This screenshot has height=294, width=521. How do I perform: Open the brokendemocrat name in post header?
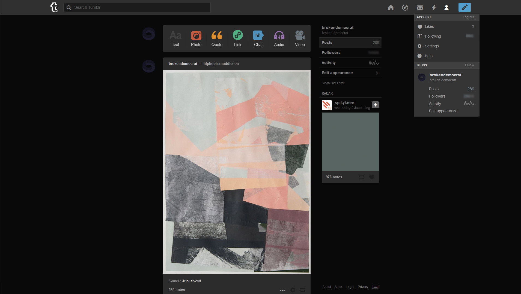tap(183, 63)
